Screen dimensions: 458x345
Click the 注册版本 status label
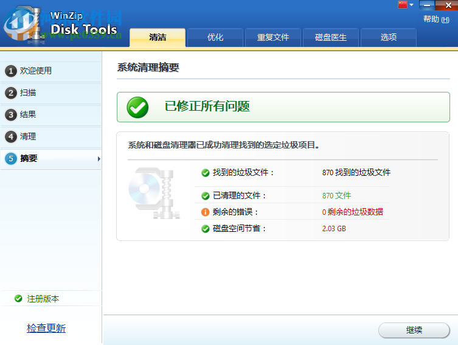(43, 299)
